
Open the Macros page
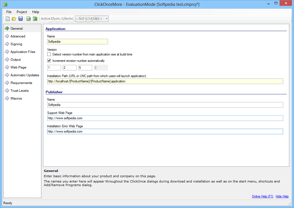click(x=22, y=98)
